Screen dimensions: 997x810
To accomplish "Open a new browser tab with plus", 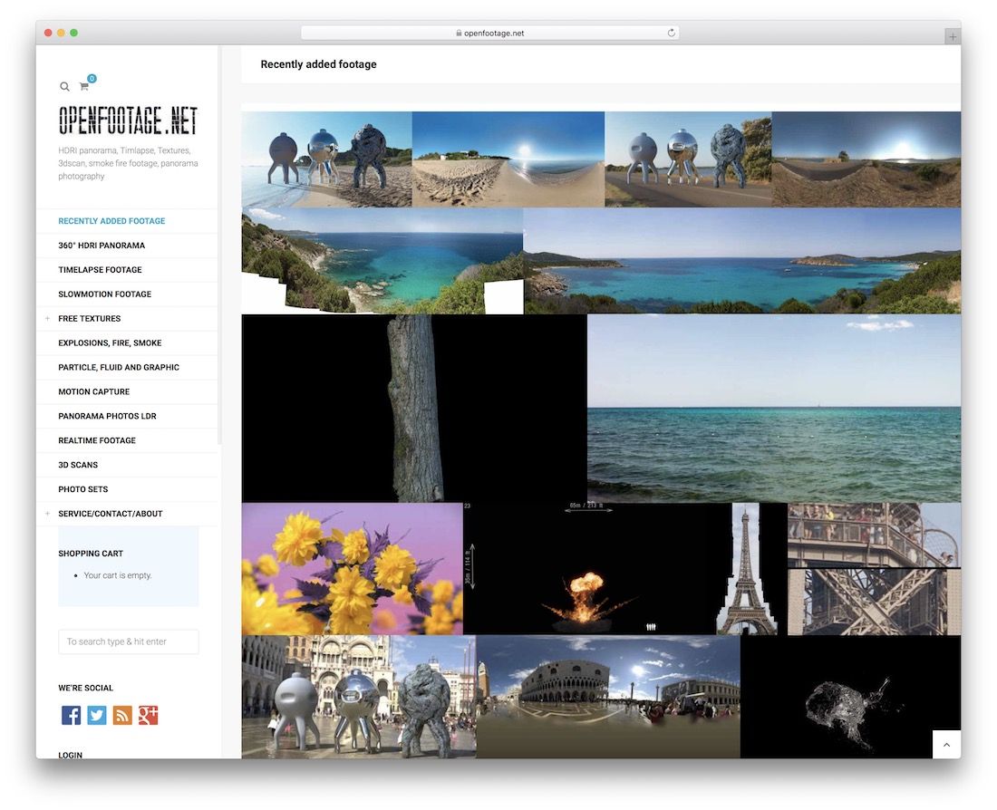I will (953, 37).
